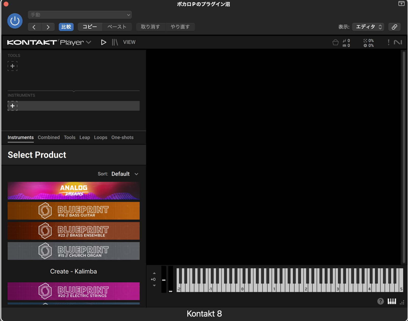Open the 手動 preset dropdown
The width and height of the screenshot is (408, 321).
(80, 15)
